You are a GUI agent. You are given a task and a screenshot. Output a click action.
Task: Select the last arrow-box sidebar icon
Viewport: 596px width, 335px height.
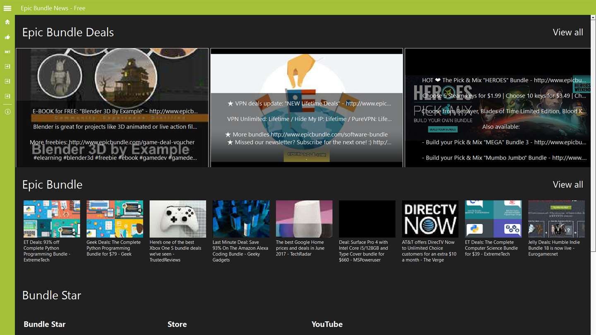[7, 96]
